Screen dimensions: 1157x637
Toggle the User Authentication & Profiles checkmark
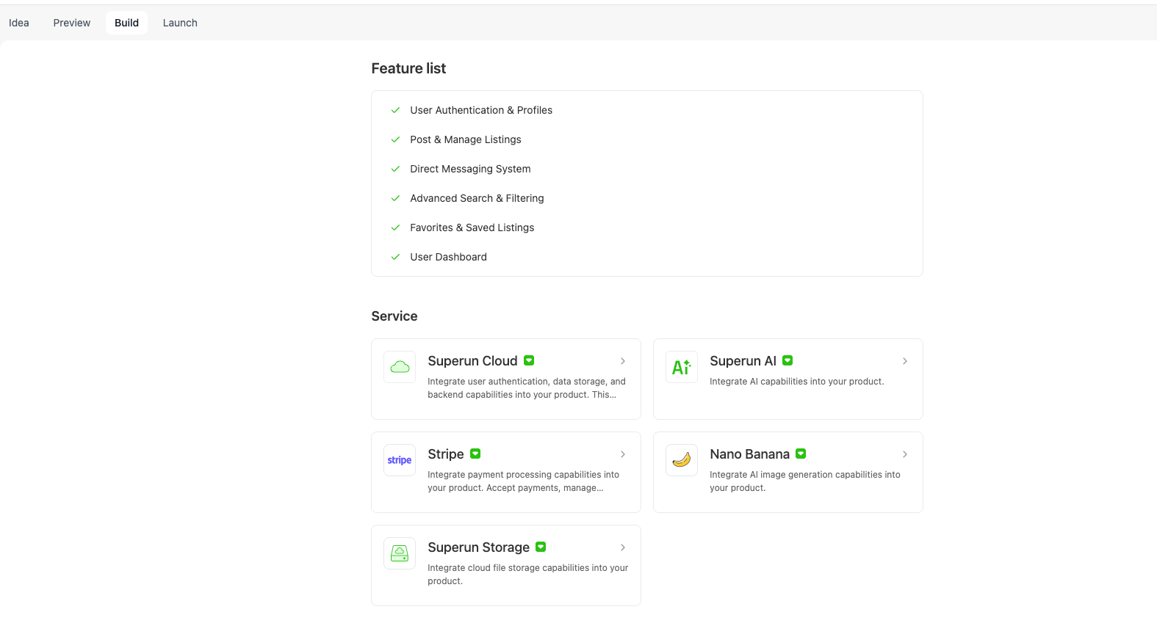(x=395, y=110)
